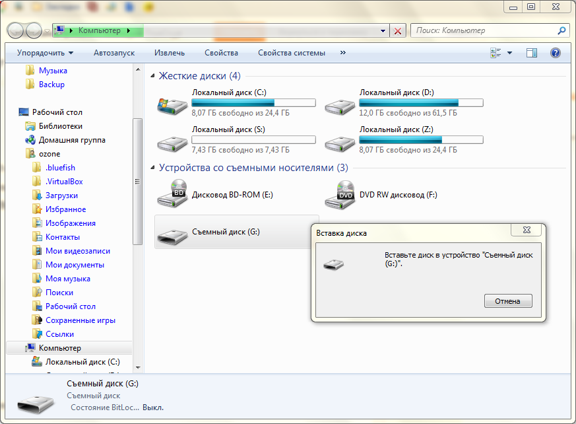Open the Help question mark icon
Viewport: 576px width, 424px height.
(x=556, y=53)
